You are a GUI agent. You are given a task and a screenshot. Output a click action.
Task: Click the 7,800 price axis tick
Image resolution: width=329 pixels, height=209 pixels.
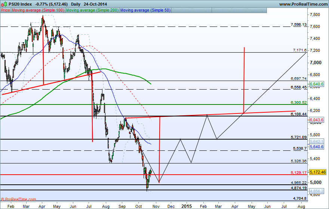(315, 15)
